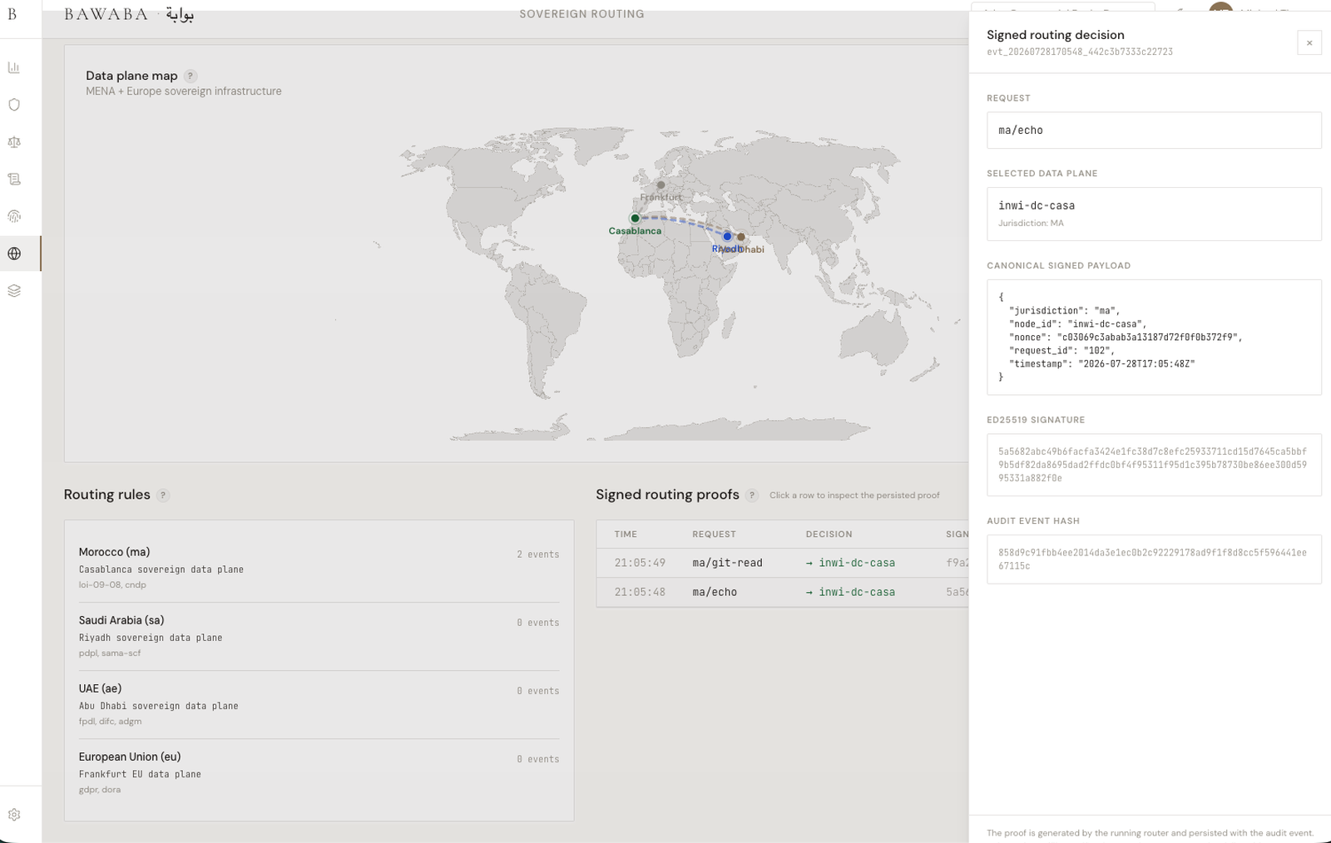The height and width of the screenshot is (843, 1331).
Task: Click the '0 events' count for UAE
Action: pos(538,691)
